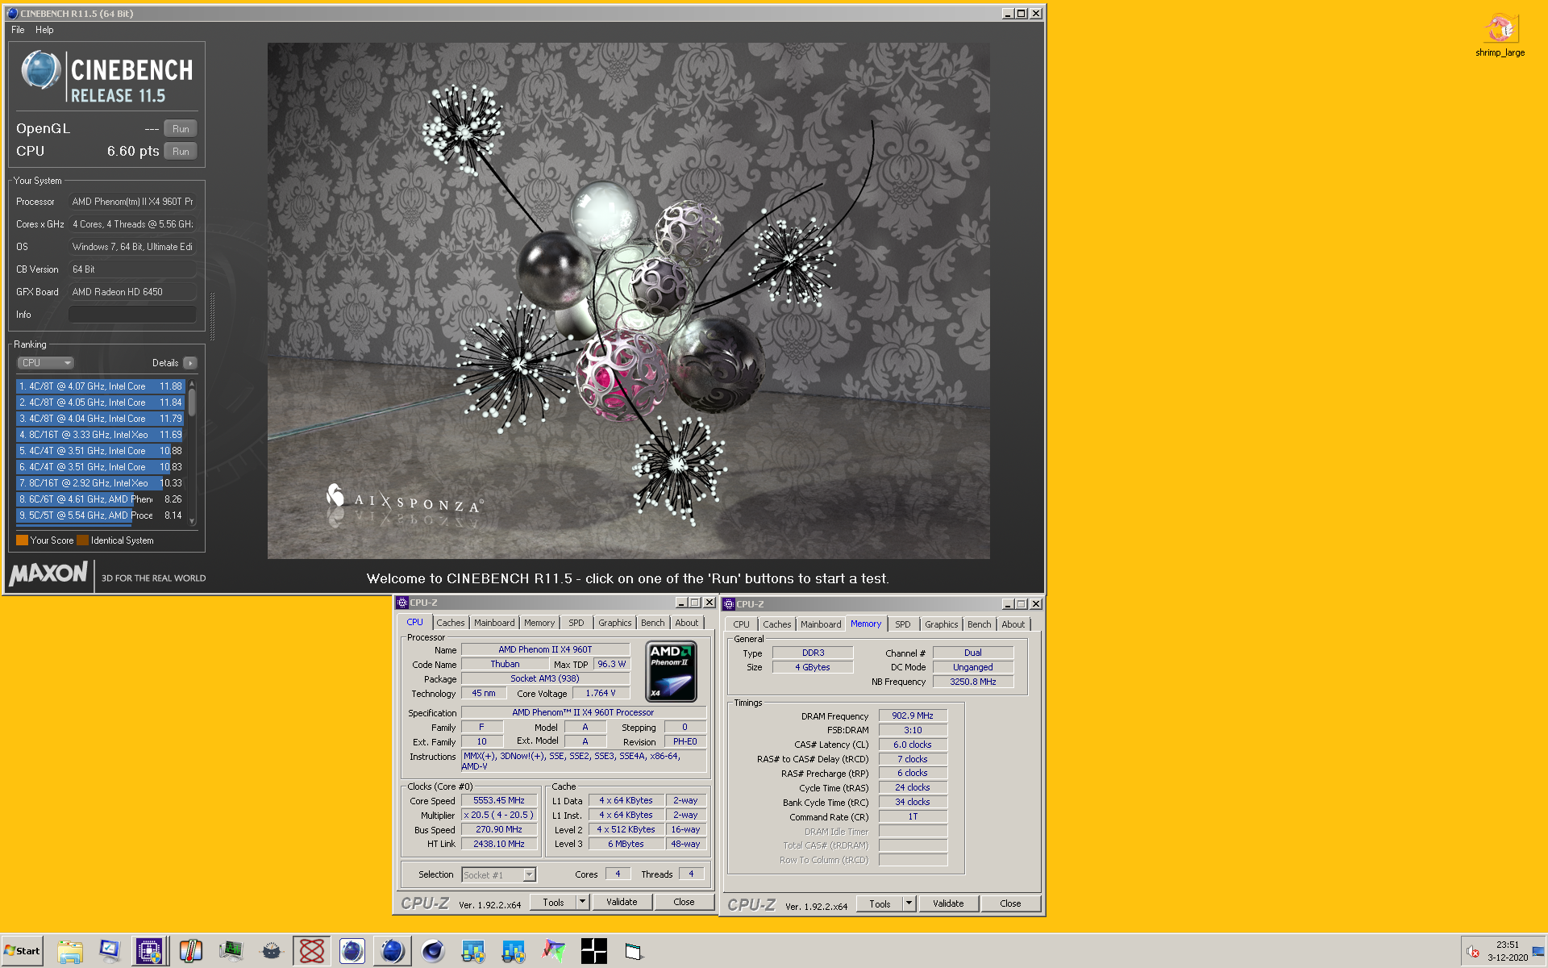Click the Your Score orange legend swatch
Screen dimensions: 1548x968
[22, 540]
